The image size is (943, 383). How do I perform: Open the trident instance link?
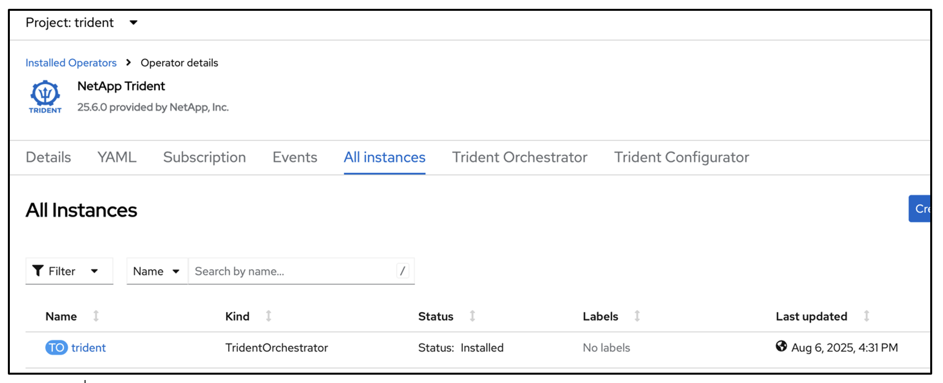(x=88, y=348)
